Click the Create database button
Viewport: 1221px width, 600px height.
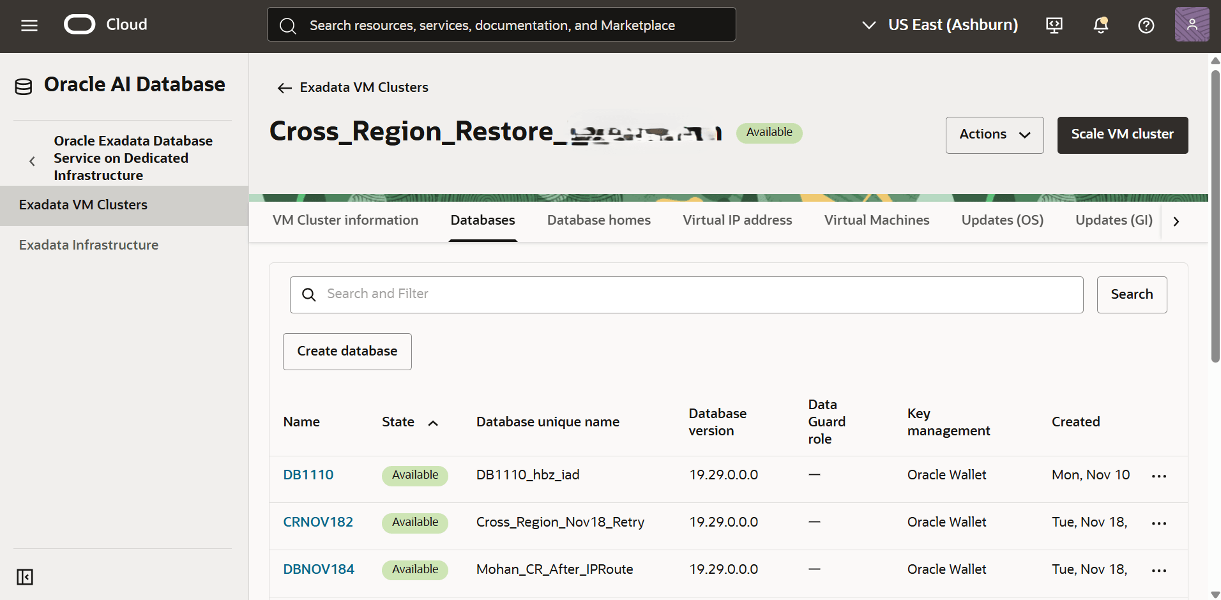347,351
